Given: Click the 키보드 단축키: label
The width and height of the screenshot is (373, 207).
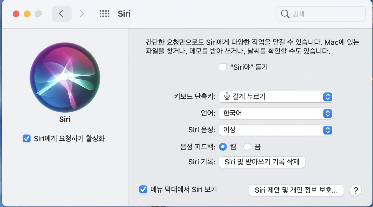Looking at the screenshot, I should 195,97.
